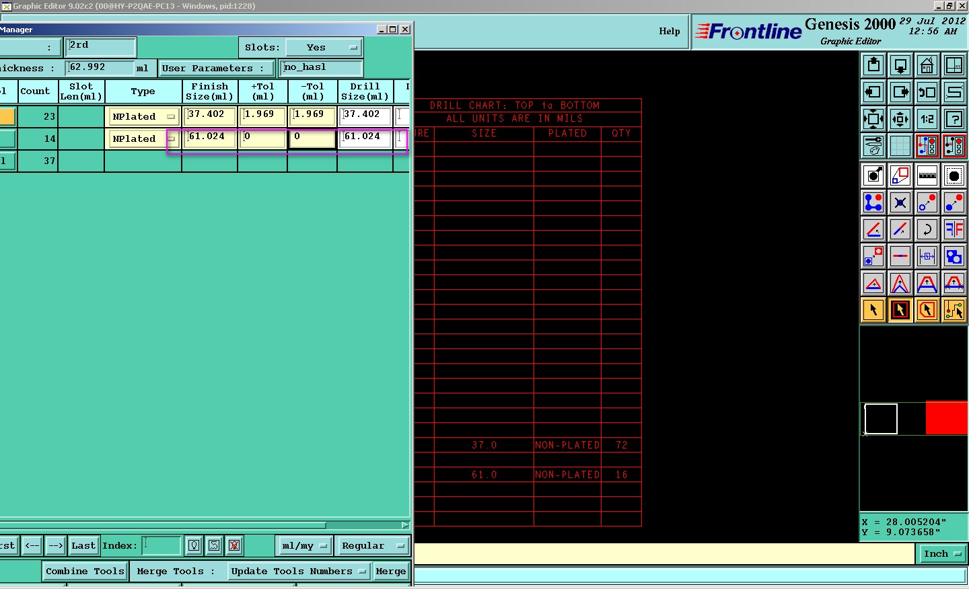Image resolution: width=969 pixels, height=589 pixels.
Task: Click the lightbulb icon next to Index
Action: (194, 545)
